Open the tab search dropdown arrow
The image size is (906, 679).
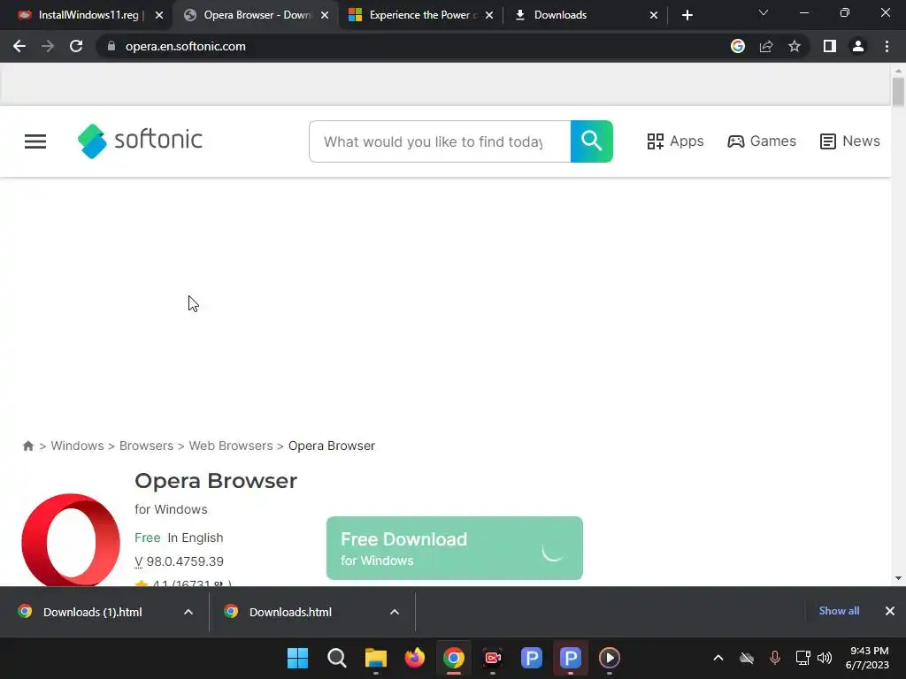coord(764,12)
